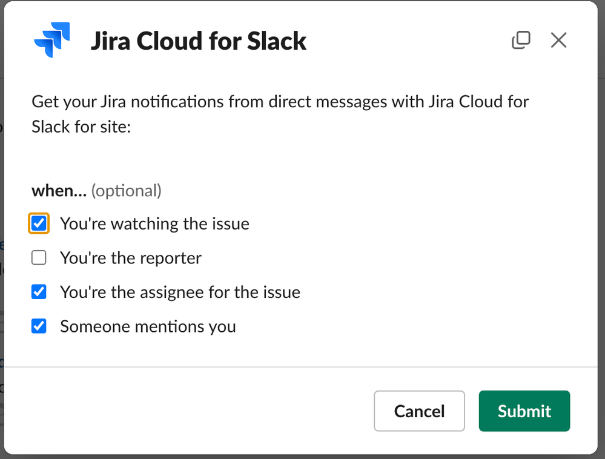Uncheck "You're the assignee for the issue"

tap(39, 292)
